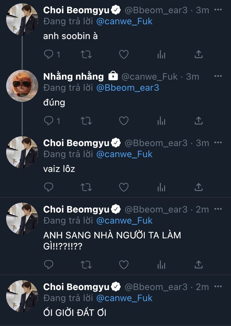Viewport: 231px width, 326px height.
Task: View analytics for "ANH SANG NHÀ" tweet
Action: [161, 264]
